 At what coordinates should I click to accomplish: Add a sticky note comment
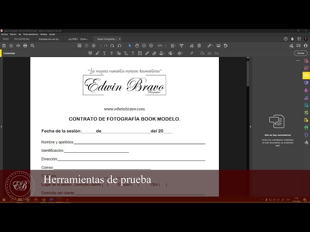[x=90, y=53]
